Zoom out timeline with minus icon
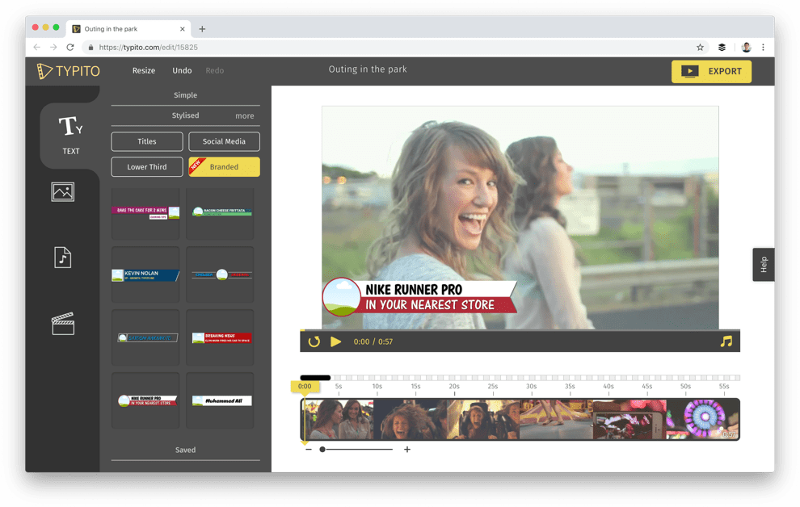 (x=308, y=450)
